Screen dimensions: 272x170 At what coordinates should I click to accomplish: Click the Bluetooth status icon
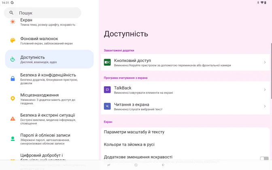(258, 2)
